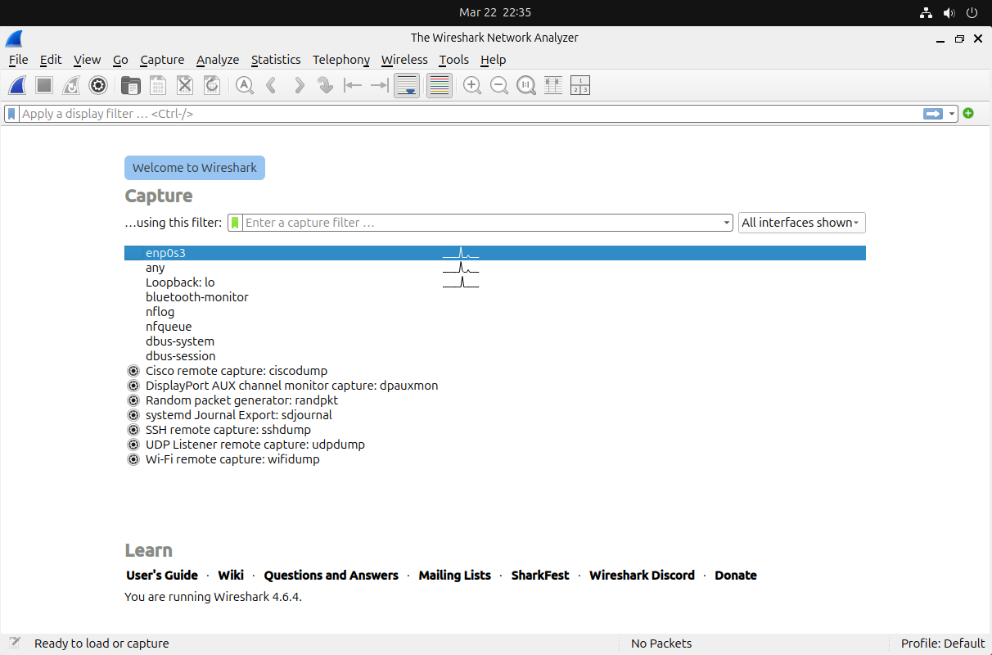Open Capture options gear icon
Viewport: 992px width, 655px height.
click(98, 85)
